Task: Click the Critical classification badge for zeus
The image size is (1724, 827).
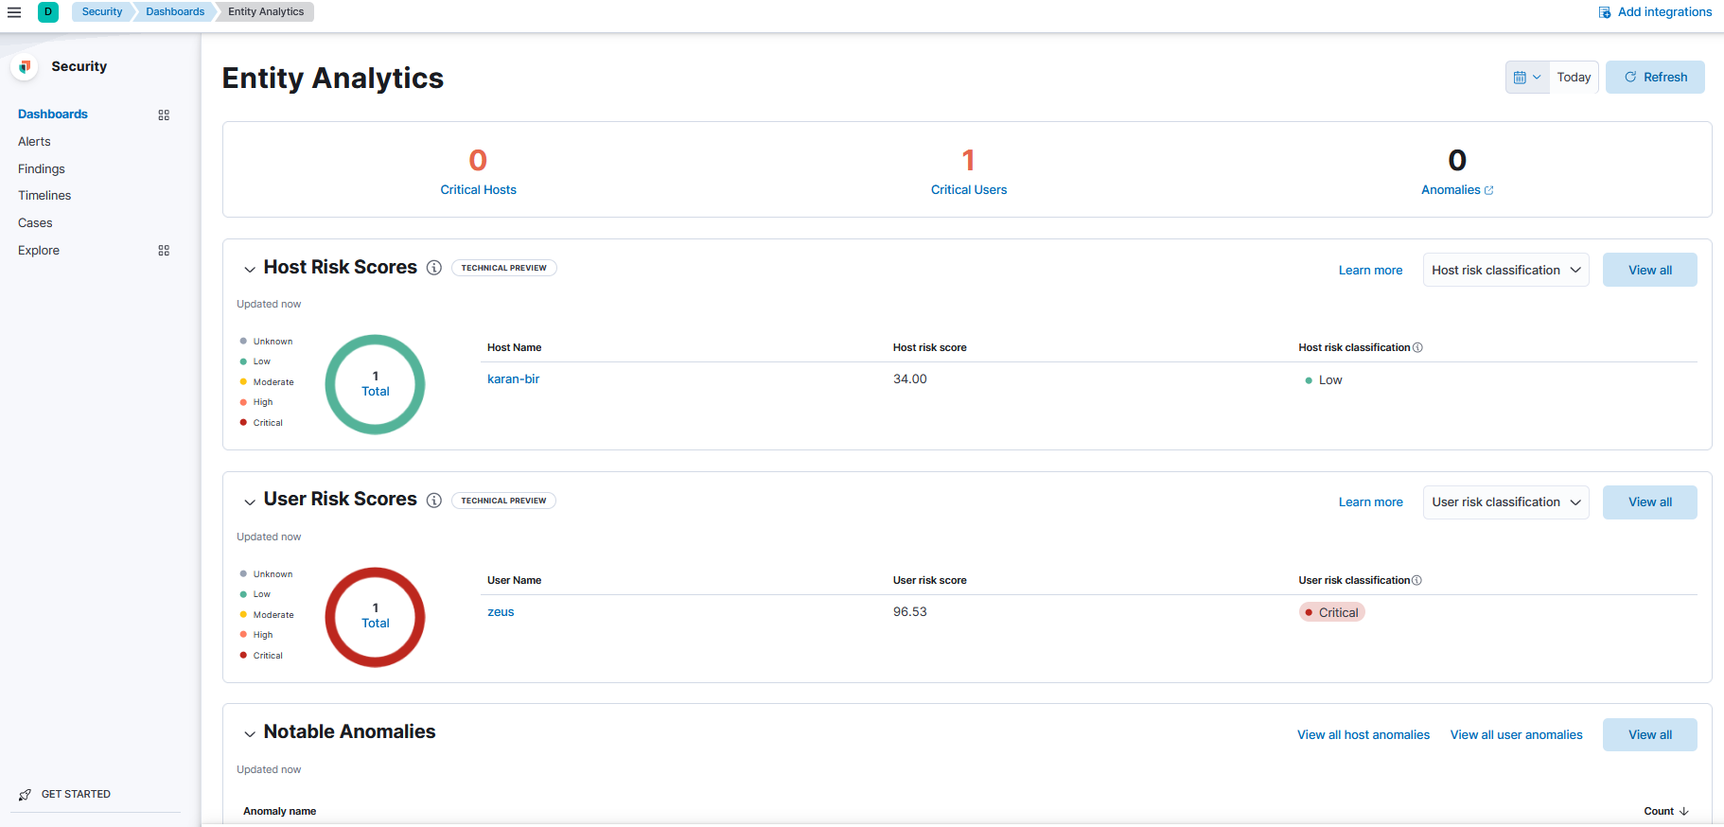Action: pos(1331,613)
